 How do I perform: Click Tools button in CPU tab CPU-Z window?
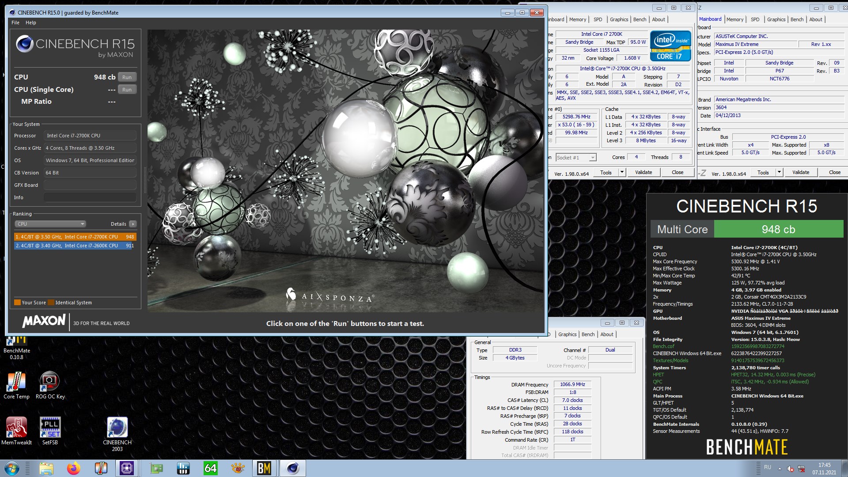pos(606,173)
